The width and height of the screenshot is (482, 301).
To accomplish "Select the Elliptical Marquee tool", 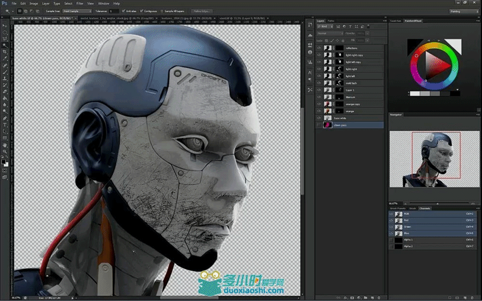I will pos(5,32).
